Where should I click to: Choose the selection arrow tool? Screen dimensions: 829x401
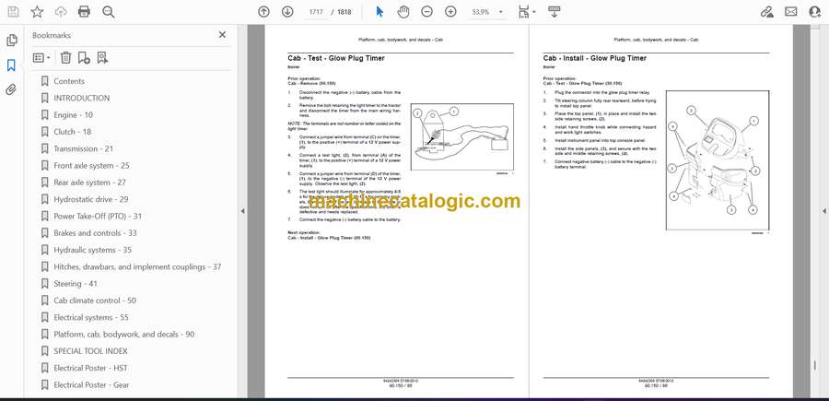[379, 12]
